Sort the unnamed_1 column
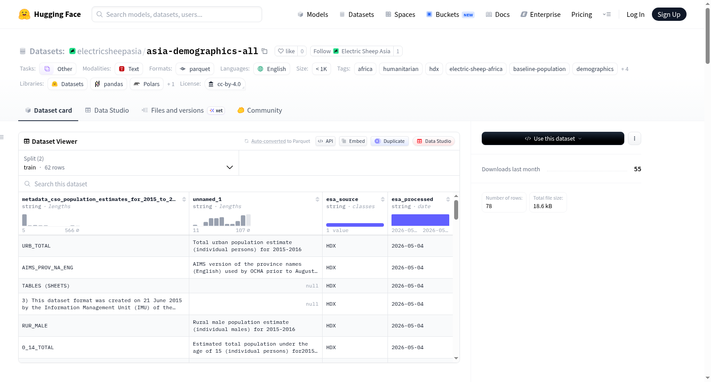This screenshot has height=382, width=711. click(x=317, y=199)
